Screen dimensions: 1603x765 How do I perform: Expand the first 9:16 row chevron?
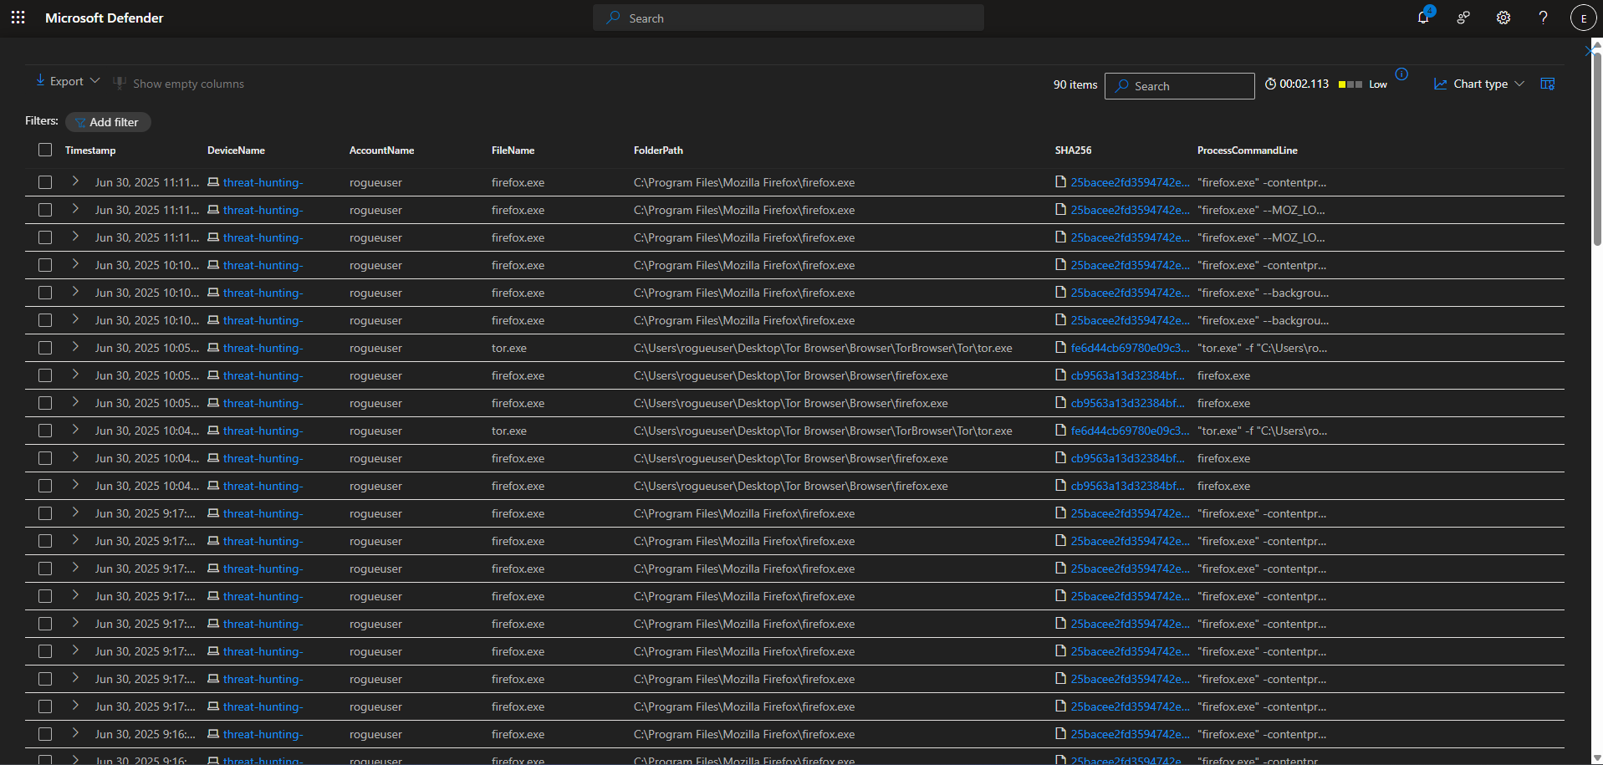75,733
